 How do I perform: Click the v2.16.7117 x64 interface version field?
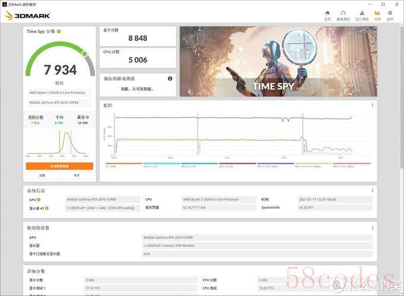tap(219, 208)
